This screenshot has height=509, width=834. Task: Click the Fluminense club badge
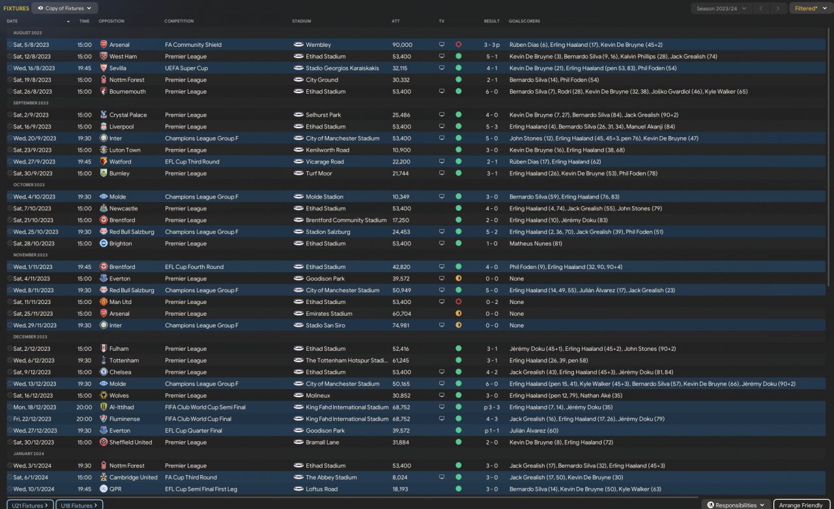(104, 419)
